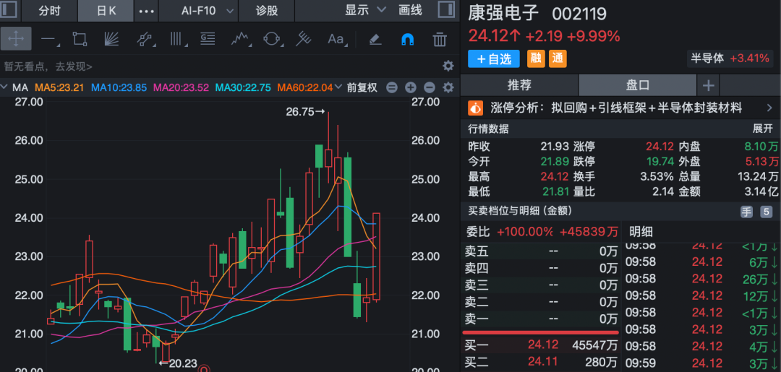
Task: Toggle the 5 levels depth button
Action: pyautogui.click(x=766, y=212)
